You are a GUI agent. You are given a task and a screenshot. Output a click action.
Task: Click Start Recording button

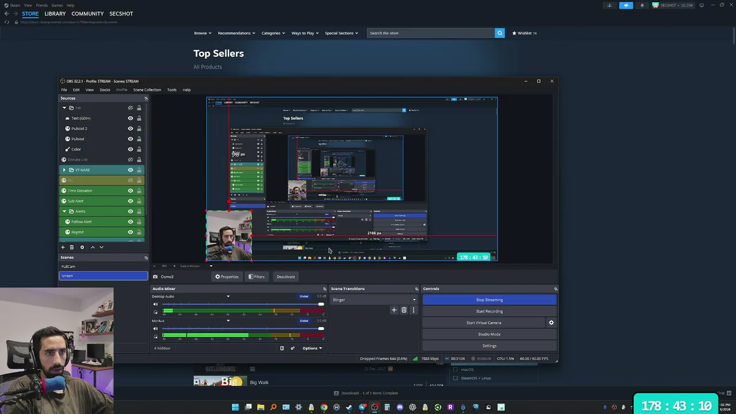point(489,311)
